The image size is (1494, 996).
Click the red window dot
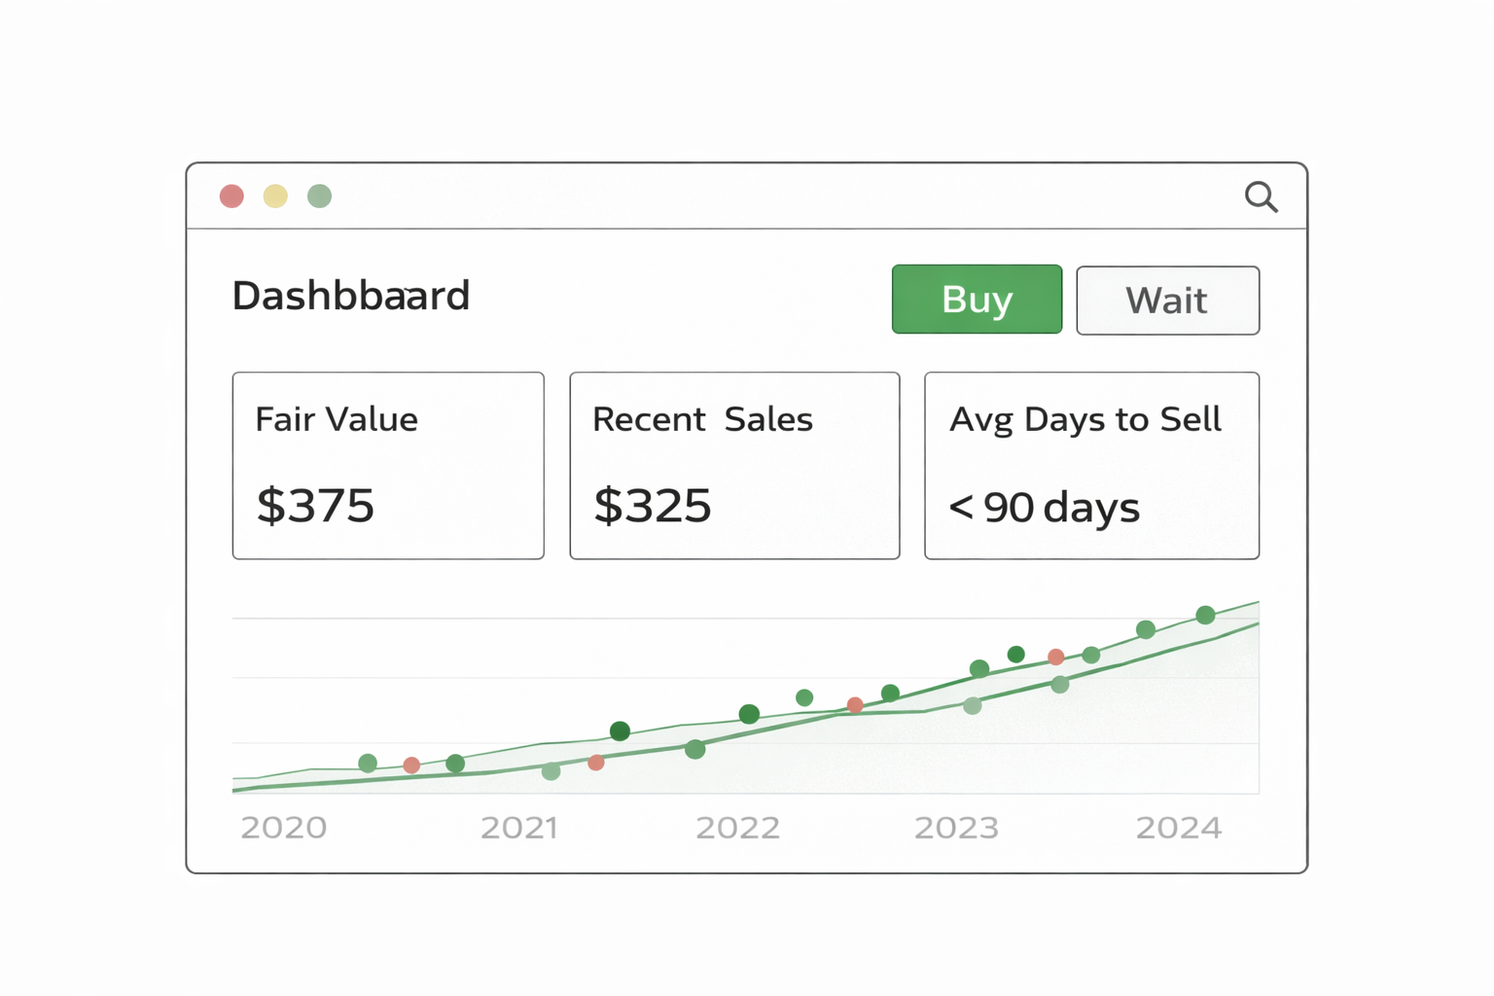(x=231, y=196)
